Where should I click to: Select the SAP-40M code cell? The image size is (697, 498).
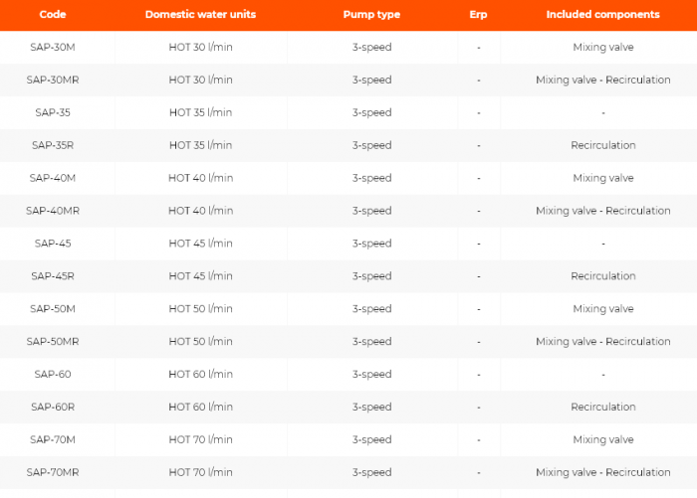(53, 178)
